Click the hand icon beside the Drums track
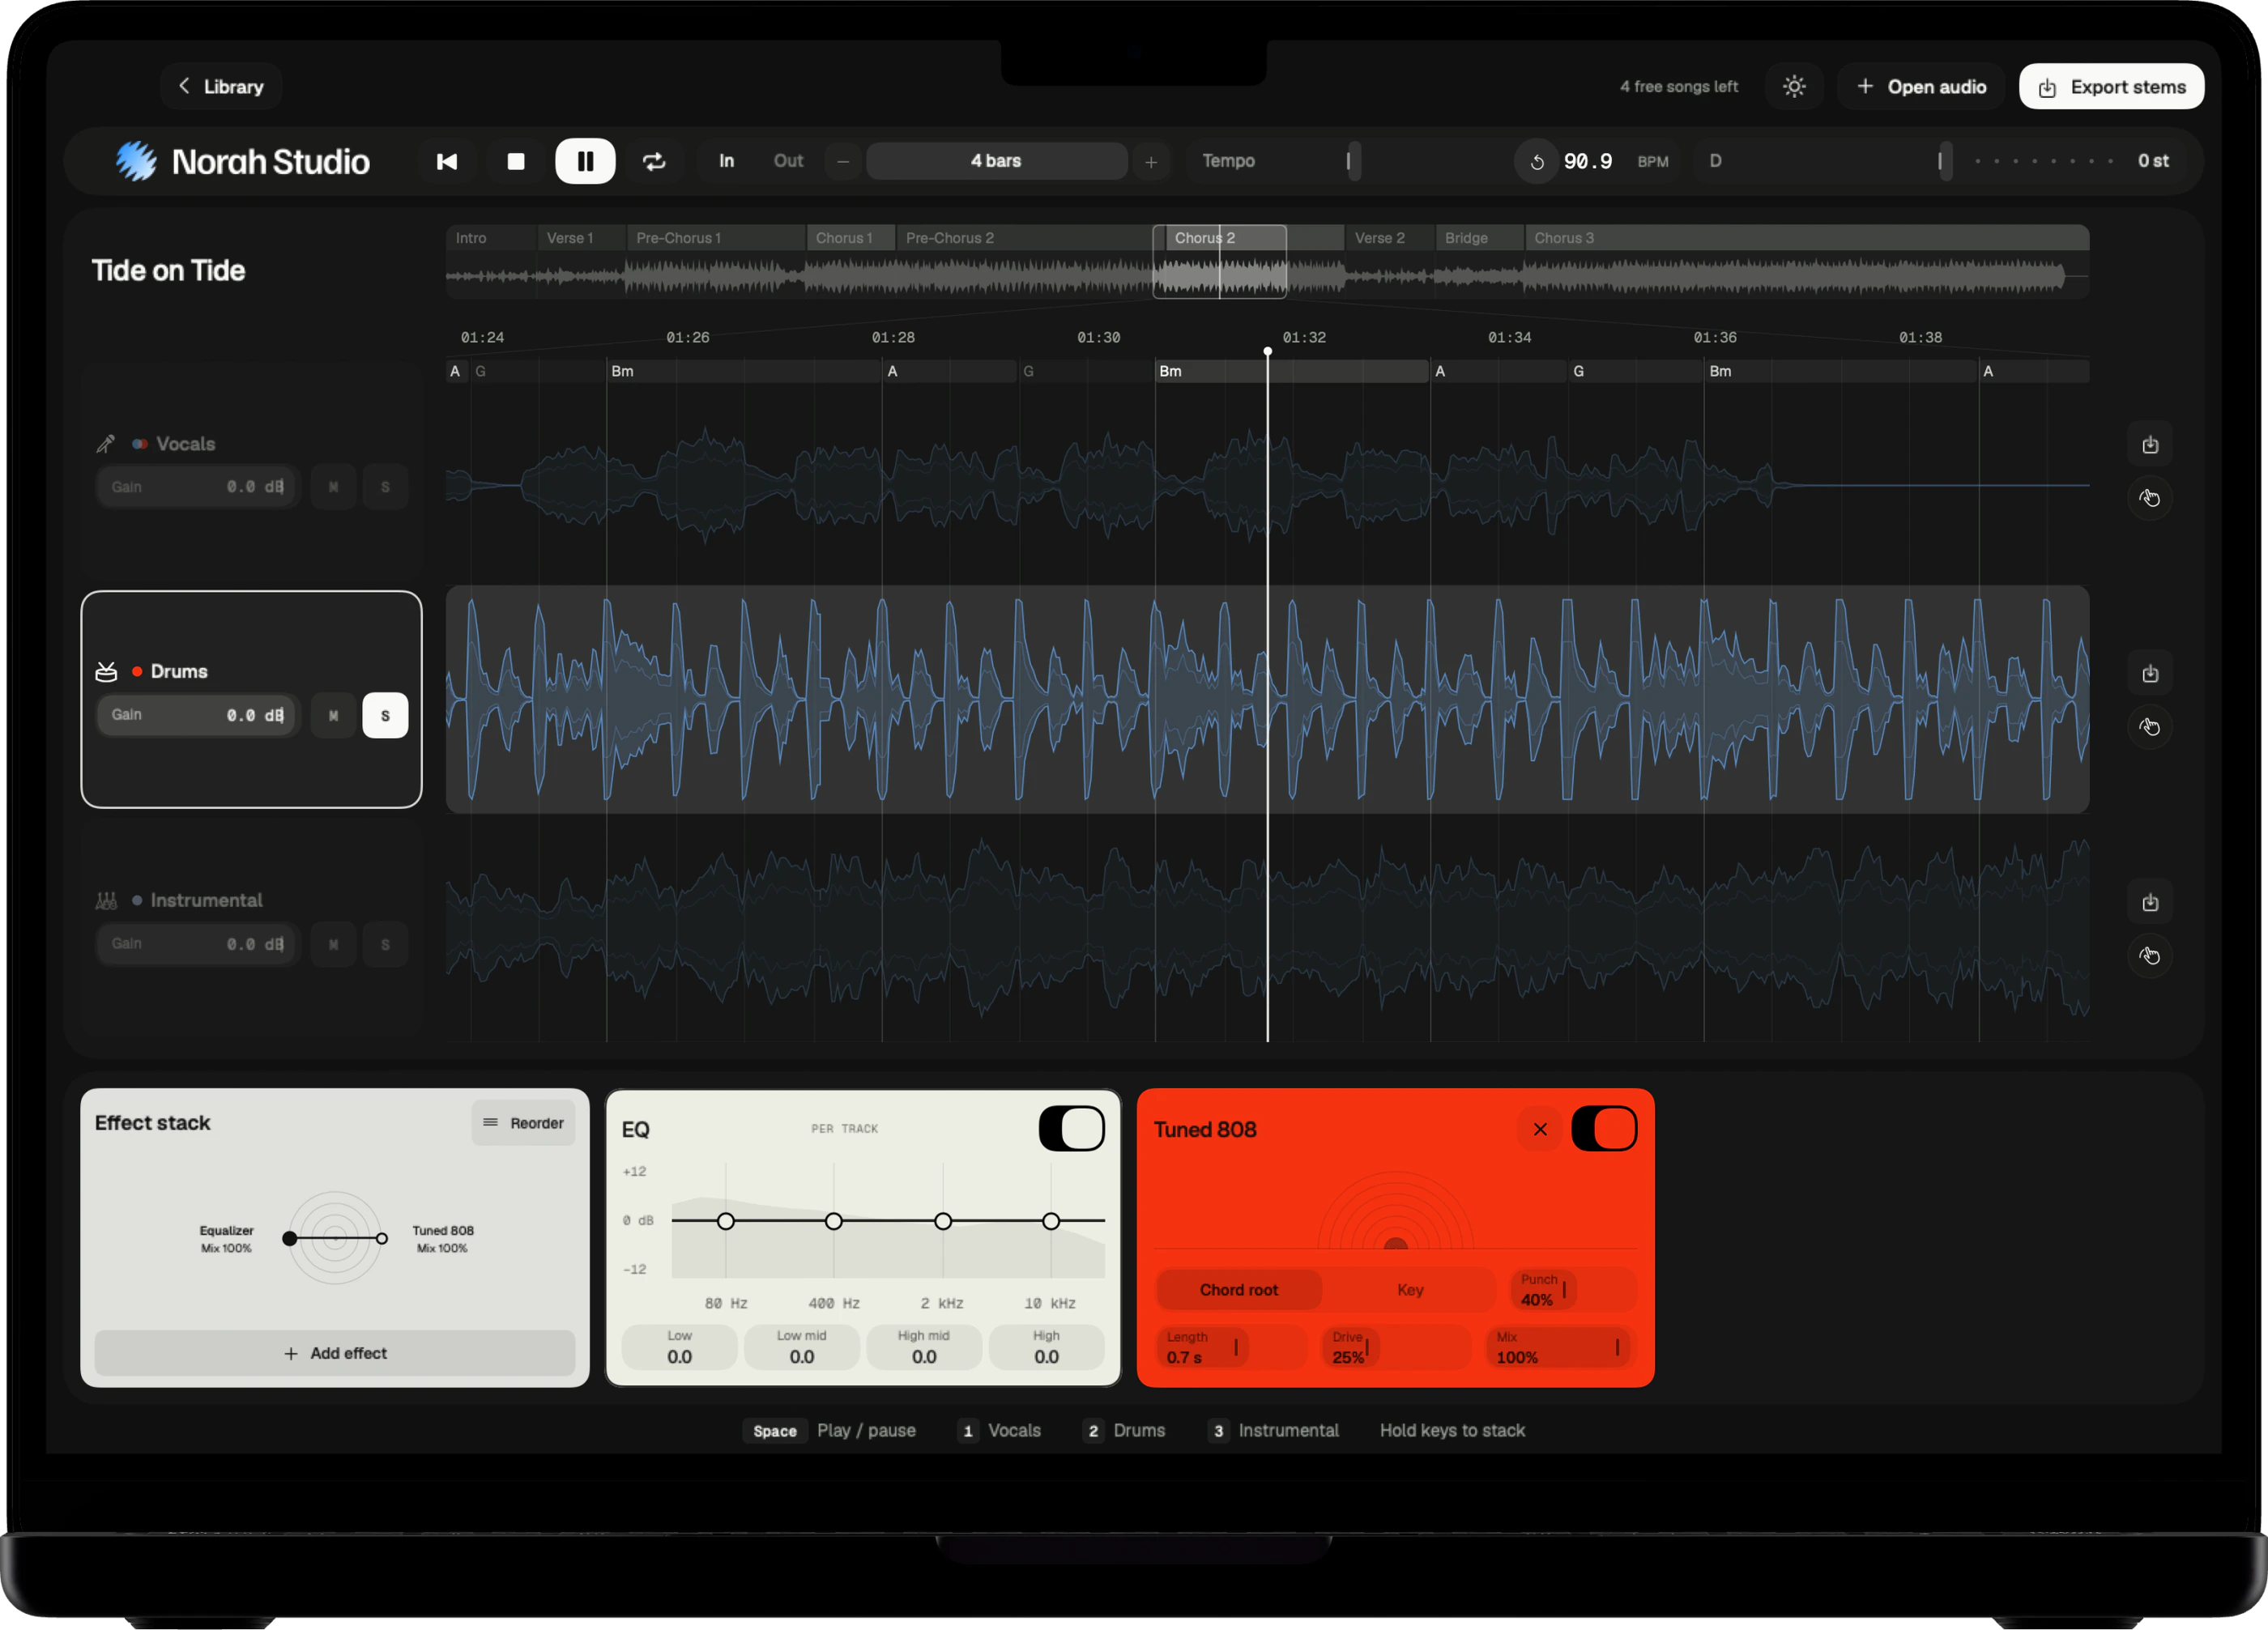Image resolution: width=2268 pixels, height=1630 pixels. (2150, 726)
